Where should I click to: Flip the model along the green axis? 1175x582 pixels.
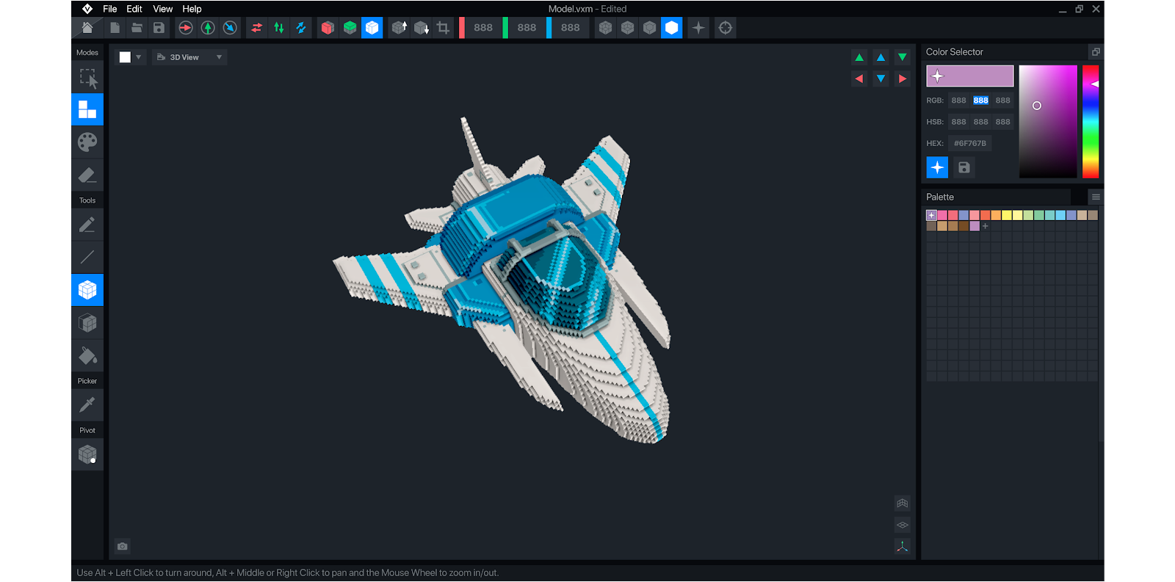(x=279, y=28)
